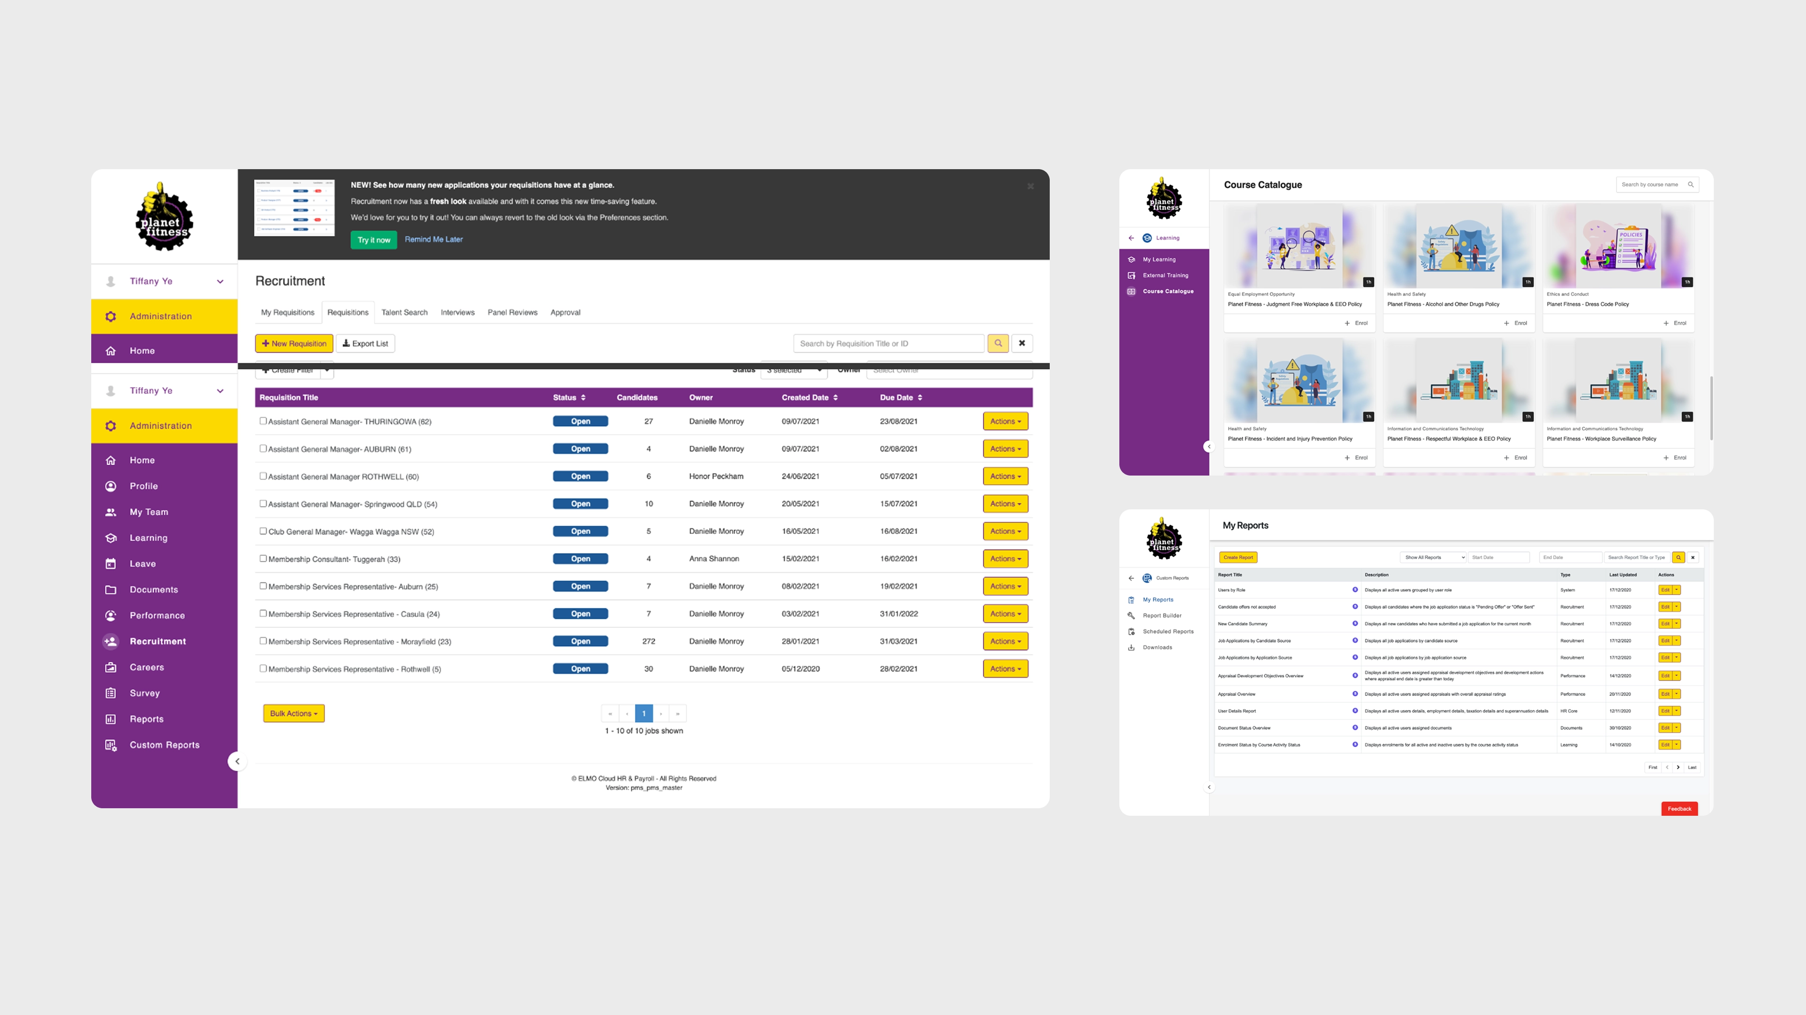This screenshot has width=1806, height=1015.
Task: Open the Panel Reviews tab
Action: (513, 312)
